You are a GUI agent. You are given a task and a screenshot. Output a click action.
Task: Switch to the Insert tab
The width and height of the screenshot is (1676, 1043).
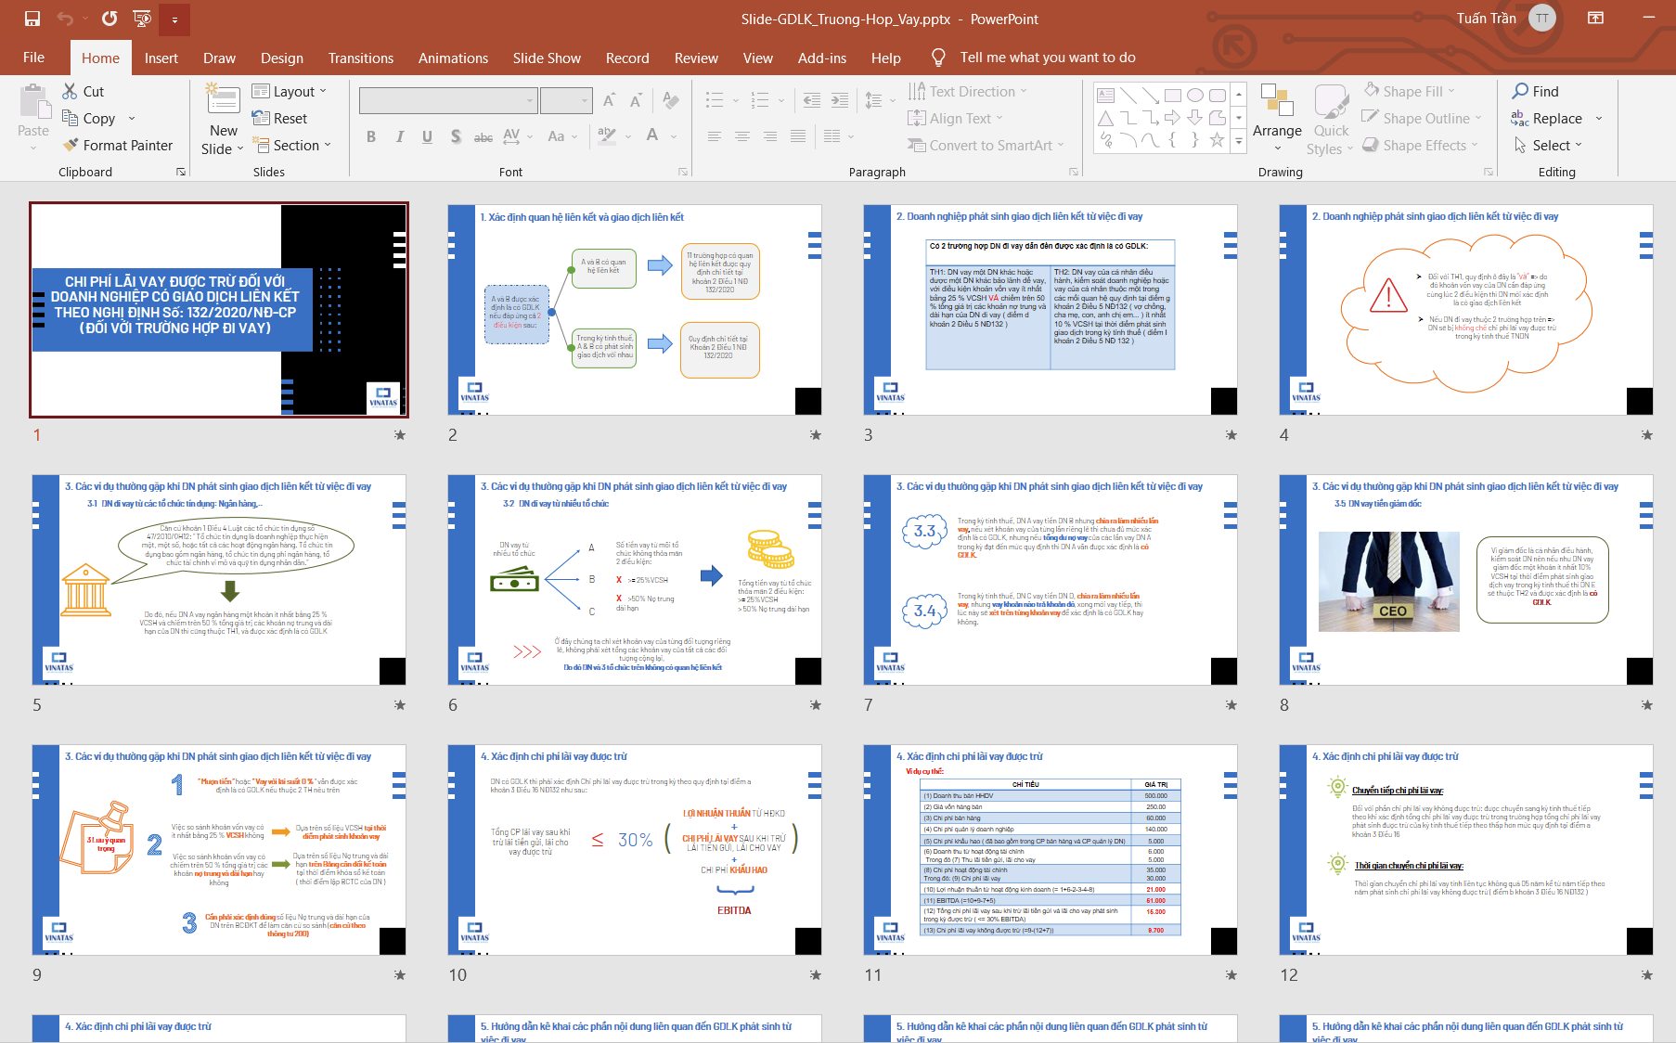pos(161,58)
